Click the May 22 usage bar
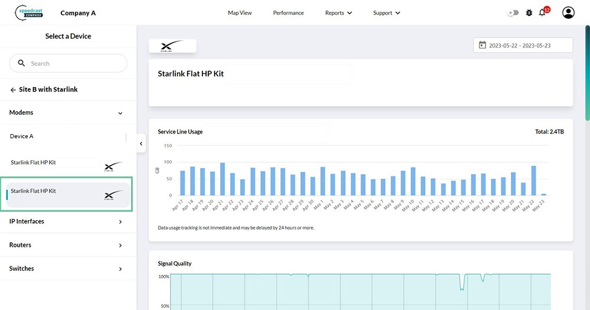 (x=533, y=181)
